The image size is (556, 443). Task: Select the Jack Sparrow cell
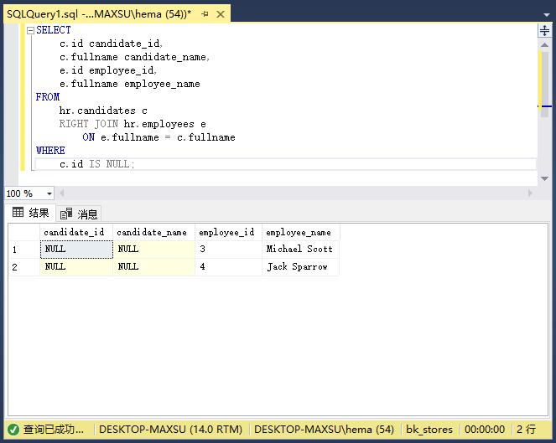point(300,267)
